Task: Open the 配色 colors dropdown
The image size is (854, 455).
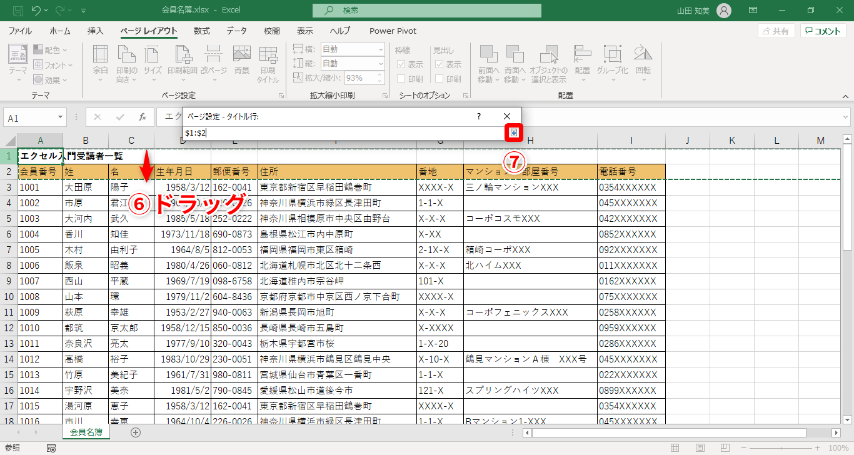Action: [51, 50]
